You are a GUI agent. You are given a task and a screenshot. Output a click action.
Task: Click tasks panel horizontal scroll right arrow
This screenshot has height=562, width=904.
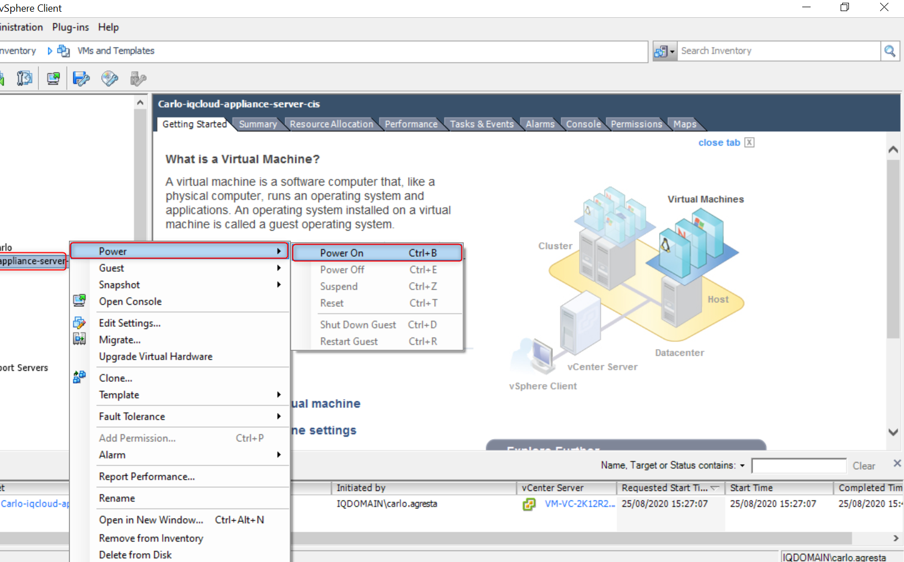click(895, 538)
